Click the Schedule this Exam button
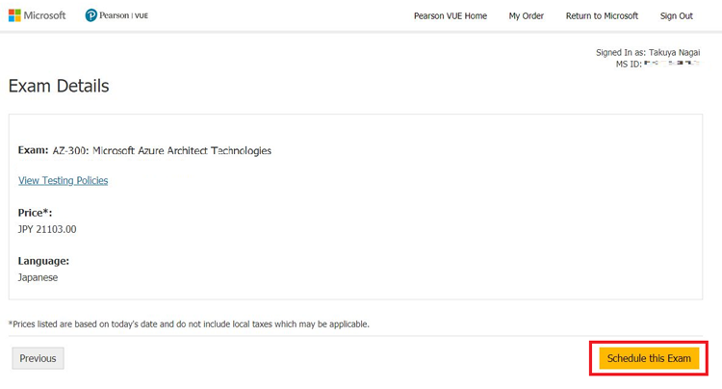Screen dimensions: 722x389 pos(649,358)
